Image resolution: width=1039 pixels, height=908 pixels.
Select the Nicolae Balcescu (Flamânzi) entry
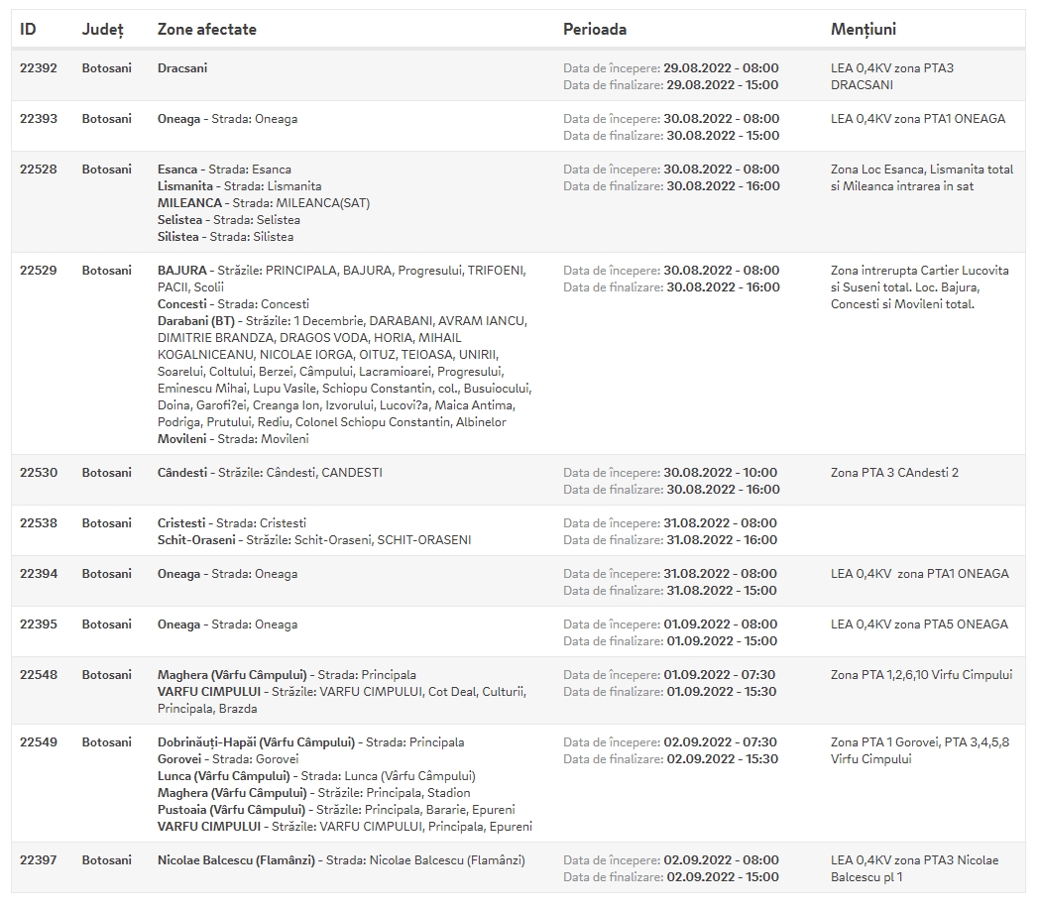237,861
